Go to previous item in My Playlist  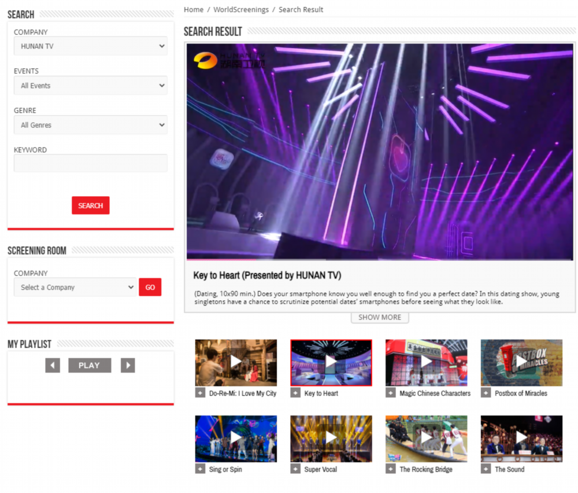[x=53, y=365]
